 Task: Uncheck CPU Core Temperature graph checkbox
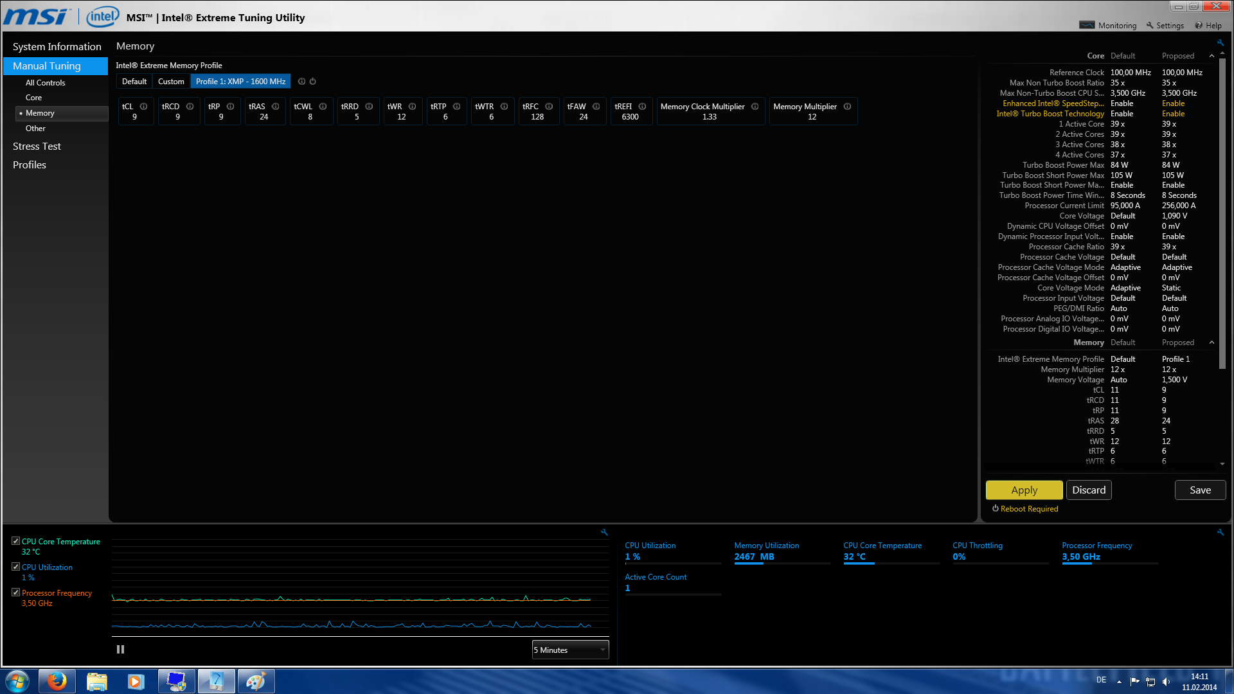tap(16, 541)
